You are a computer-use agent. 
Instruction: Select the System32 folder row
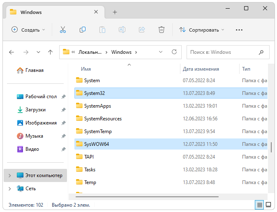(171, 93)
